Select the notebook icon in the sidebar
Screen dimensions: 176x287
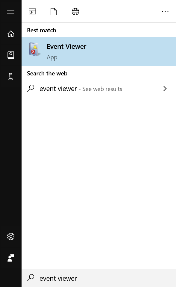tap(11, 55)
